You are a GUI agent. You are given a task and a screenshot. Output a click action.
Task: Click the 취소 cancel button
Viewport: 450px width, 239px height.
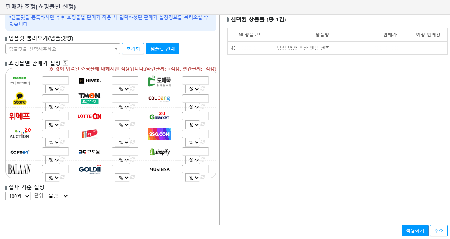(439, 231)
